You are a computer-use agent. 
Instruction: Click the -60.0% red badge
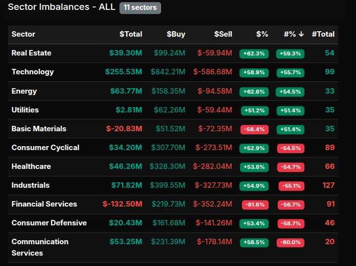(291, 243)
